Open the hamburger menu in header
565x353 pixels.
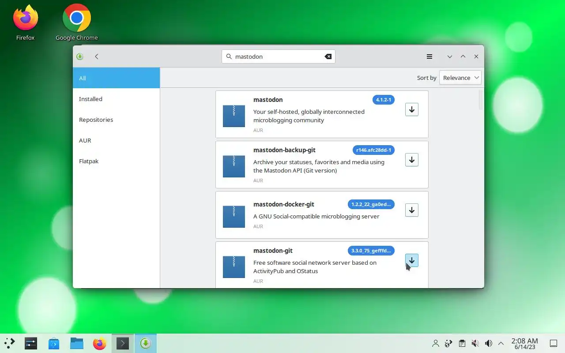(x=429, y=56)
